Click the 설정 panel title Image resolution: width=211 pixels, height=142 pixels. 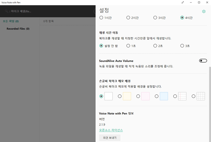(104, 10)
